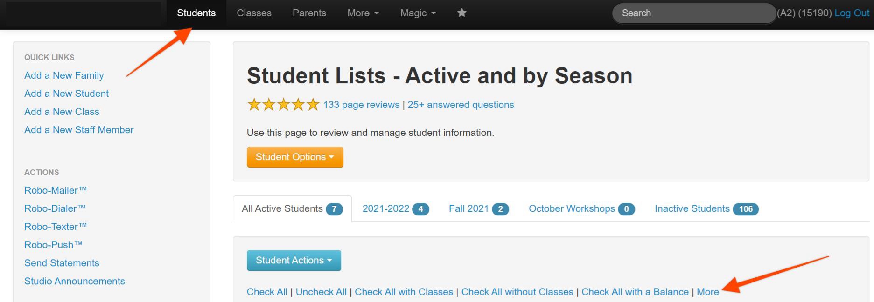Focus the Search field in navbar

pyautogui.click(x=693, y=13)
